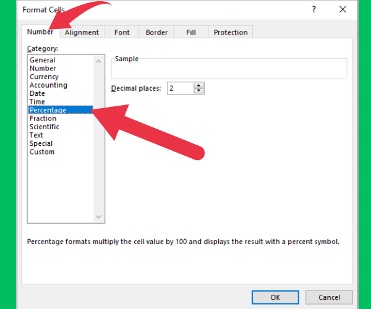Choose the Custom category

(x=61, y=152)
